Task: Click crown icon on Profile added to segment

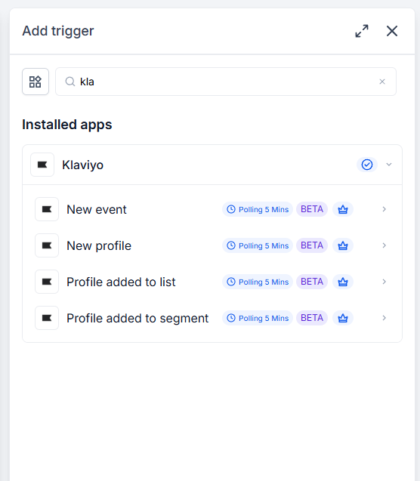Action: 343,318
